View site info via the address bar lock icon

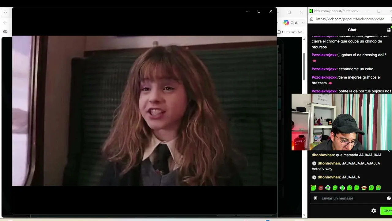point(311,19)
